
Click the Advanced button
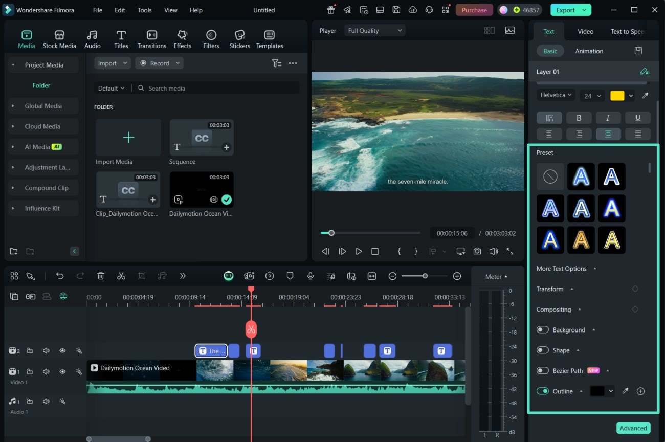(x=633, y=428)
